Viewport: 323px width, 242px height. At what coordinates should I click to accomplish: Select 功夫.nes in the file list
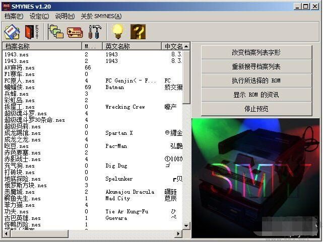click(17, 212)
